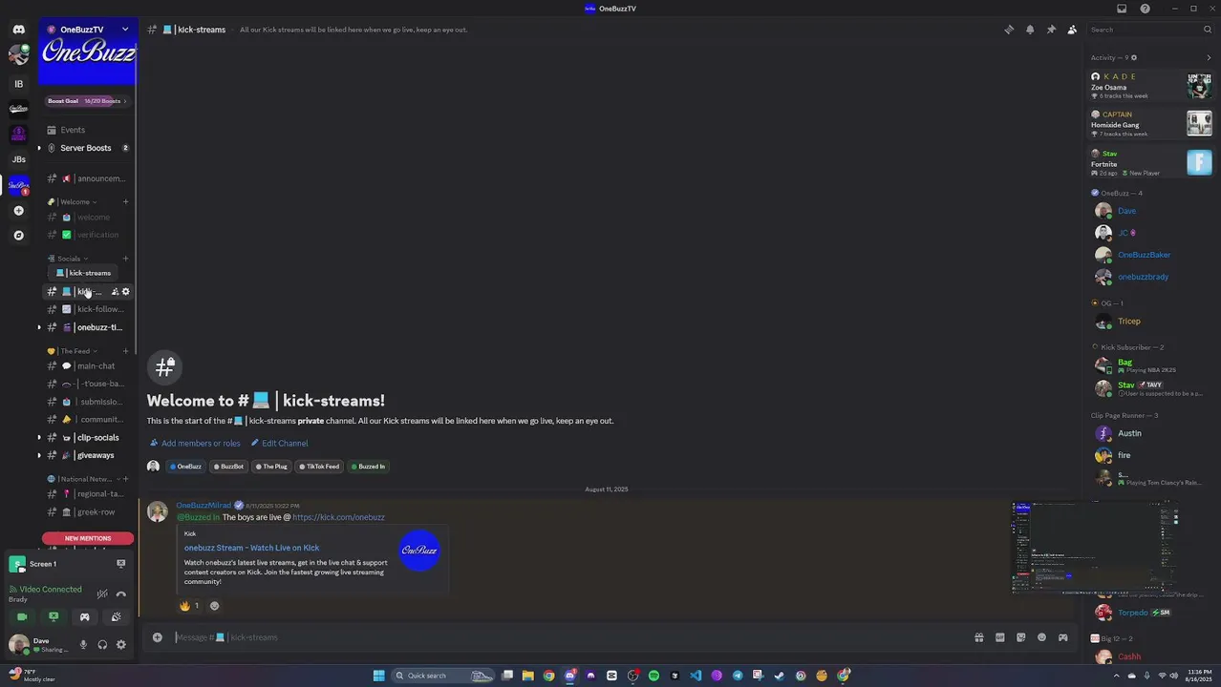Open the emoji picker in message bar
This screenshot has height=687, width=1221.
(1041, 637)
